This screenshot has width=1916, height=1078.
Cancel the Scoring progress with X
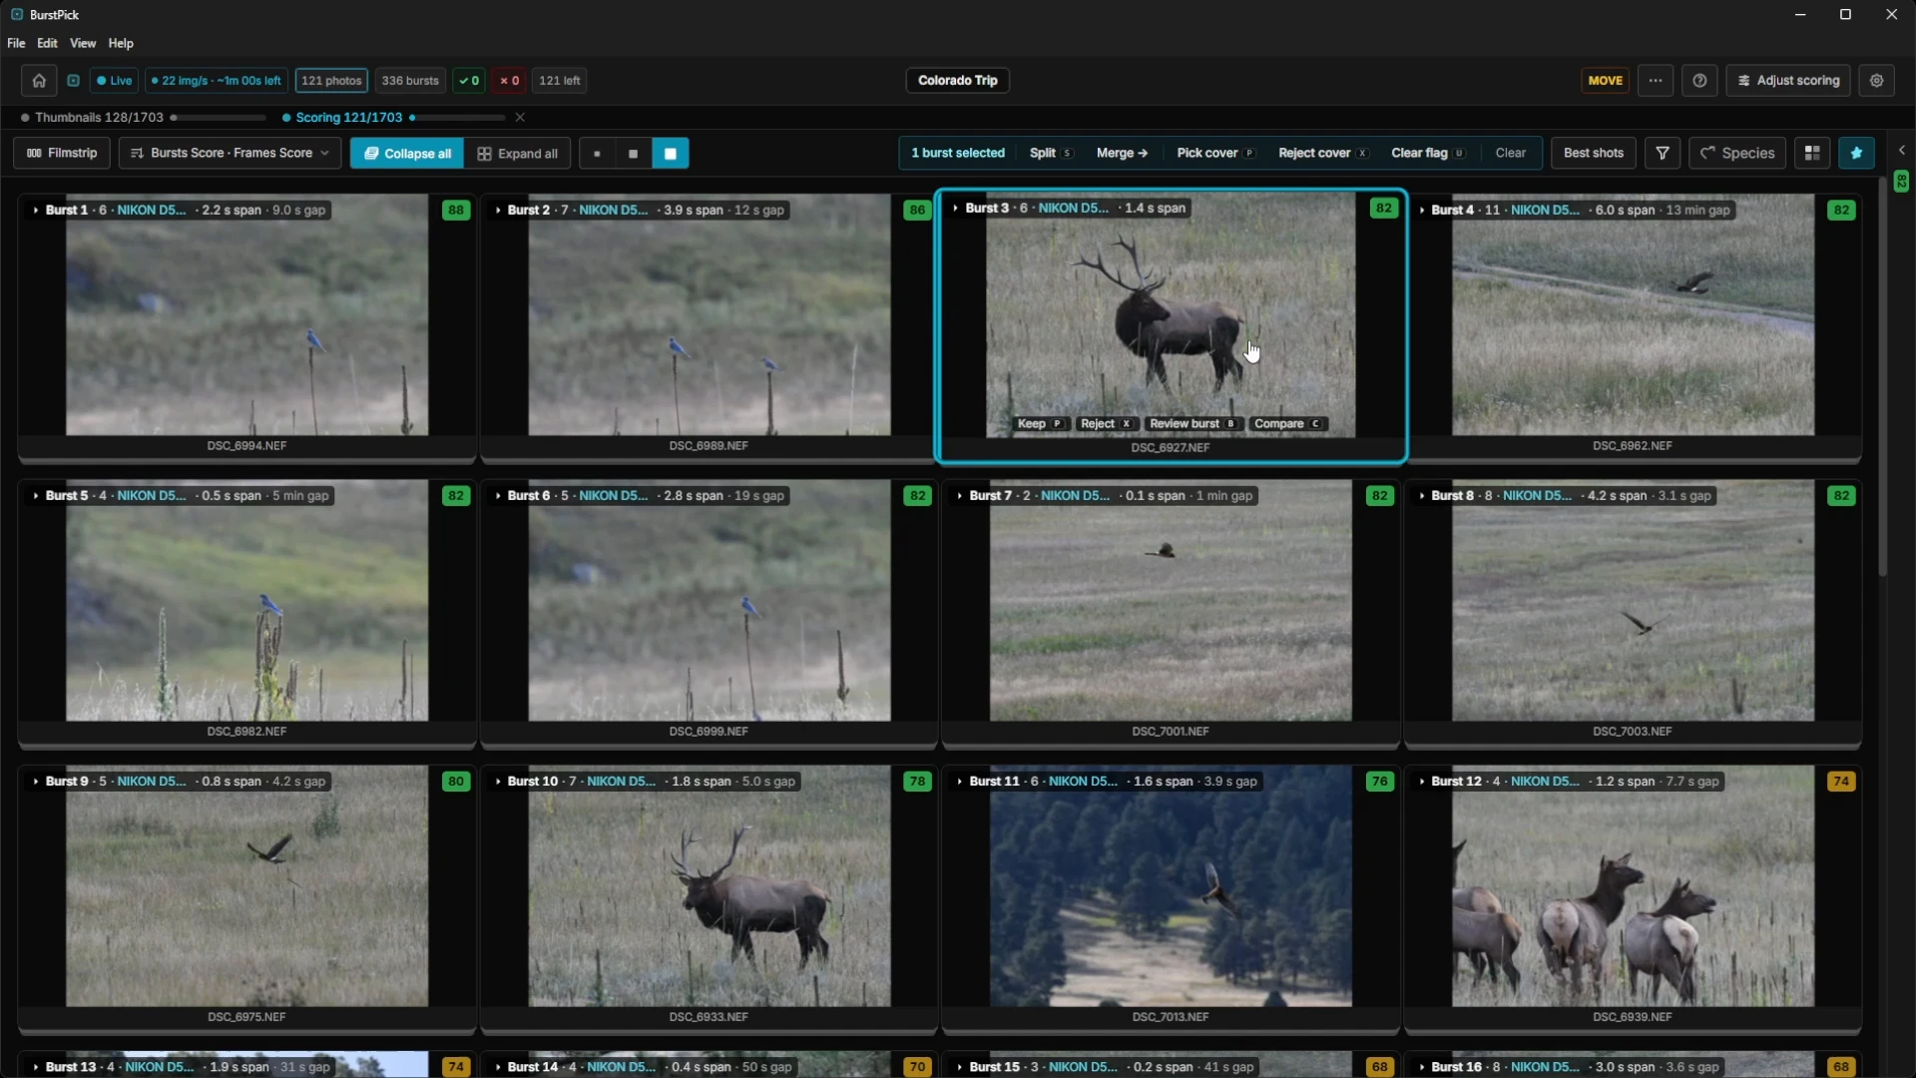520,118
